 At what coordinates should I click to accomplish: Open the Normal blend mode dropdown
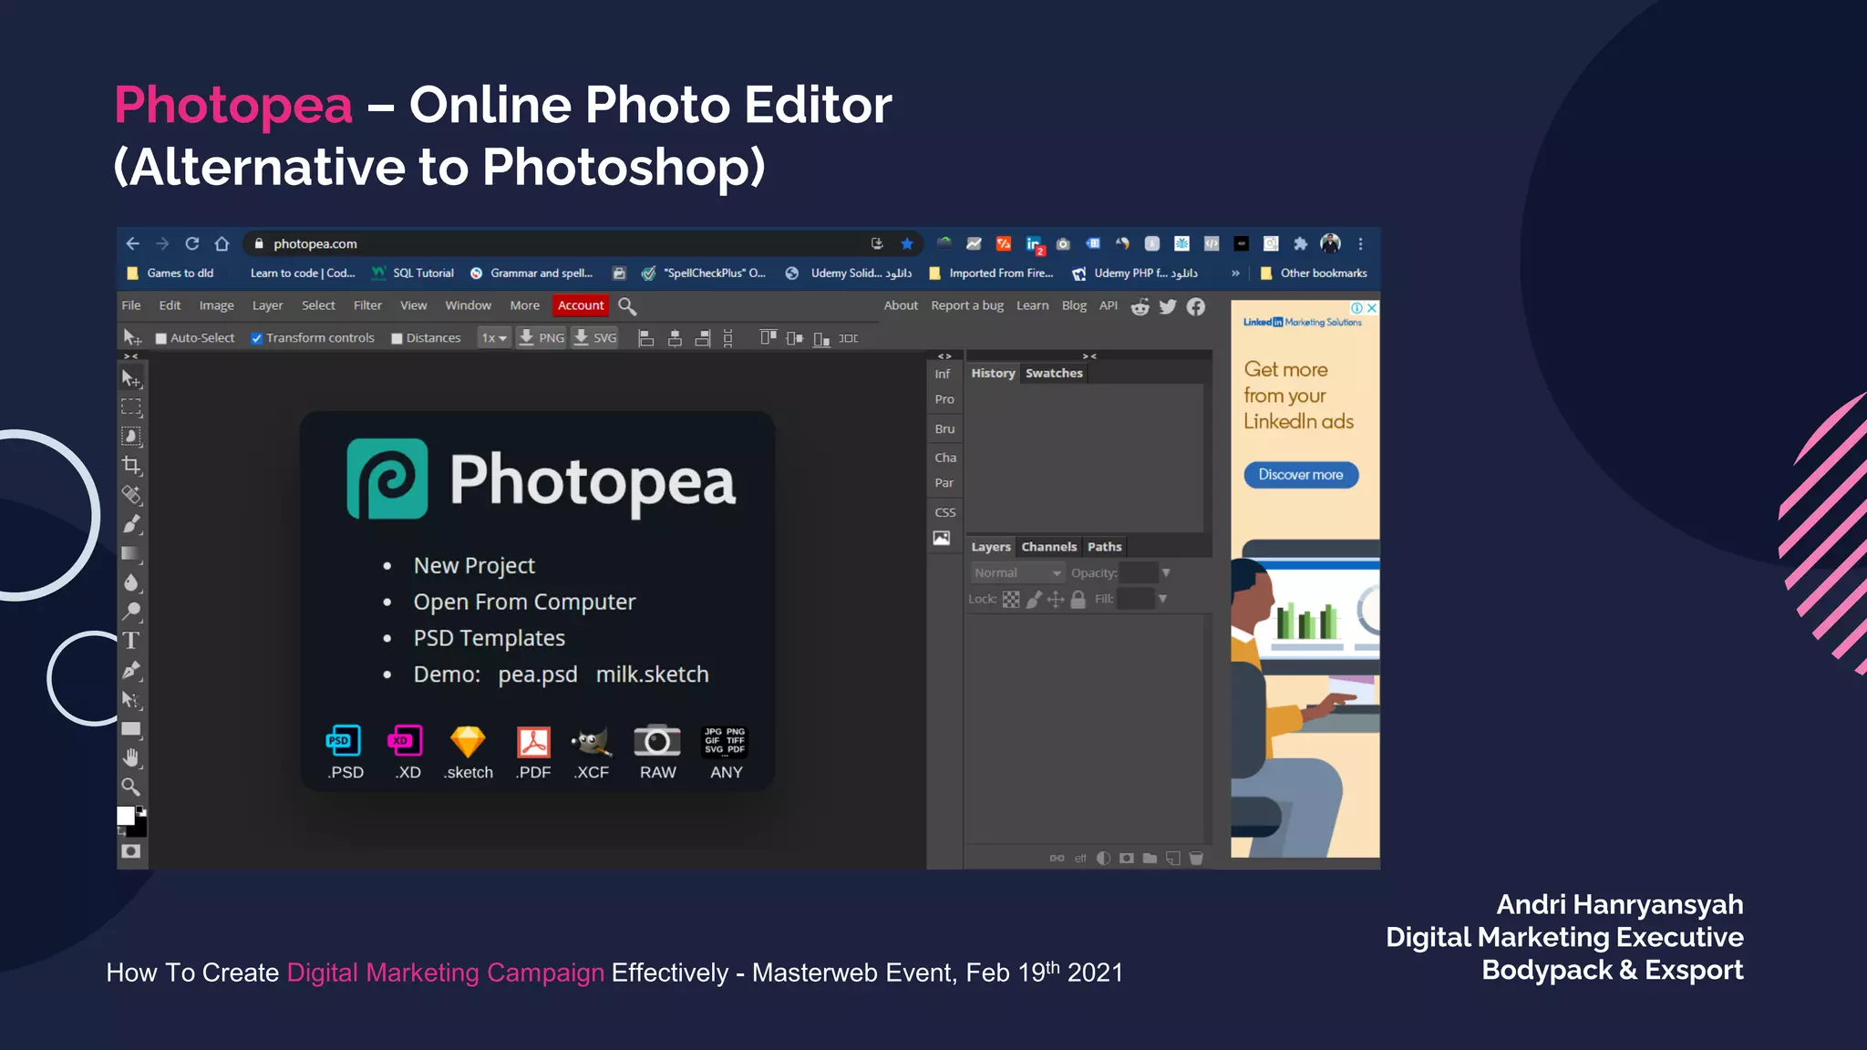(x=1017, y=573)
